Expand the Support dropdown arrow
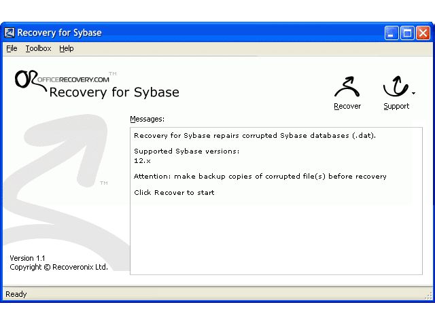Image resolution: width=435 pixels, height=326 pixels. 413,94
